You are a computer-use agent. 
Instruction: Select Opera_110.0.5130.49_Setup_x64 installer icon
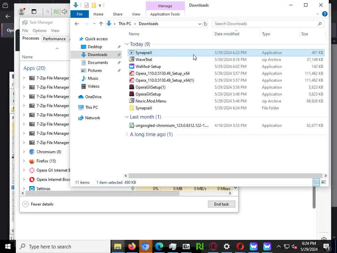(132, 73)
